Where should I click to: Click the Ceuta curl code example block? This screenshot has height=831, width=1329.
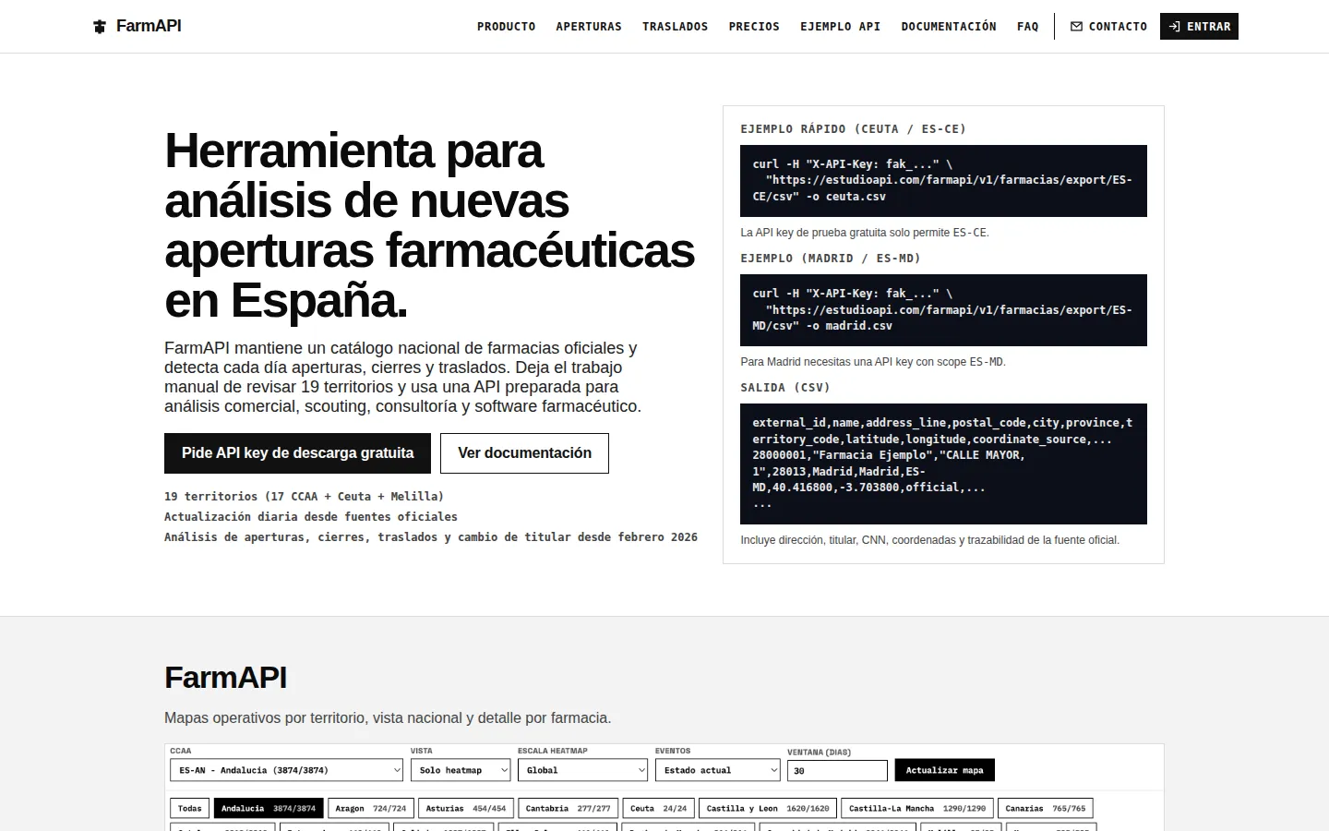943,181
